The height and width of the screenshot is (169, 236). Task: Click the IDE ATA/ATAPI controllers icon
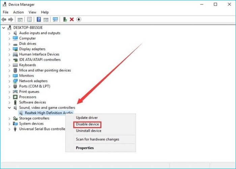[x=15, y=60]
